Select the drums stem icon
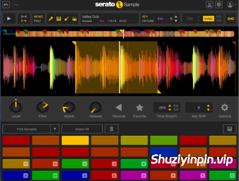The width and height of the screenshot is (239, 181). pos(75,18)
